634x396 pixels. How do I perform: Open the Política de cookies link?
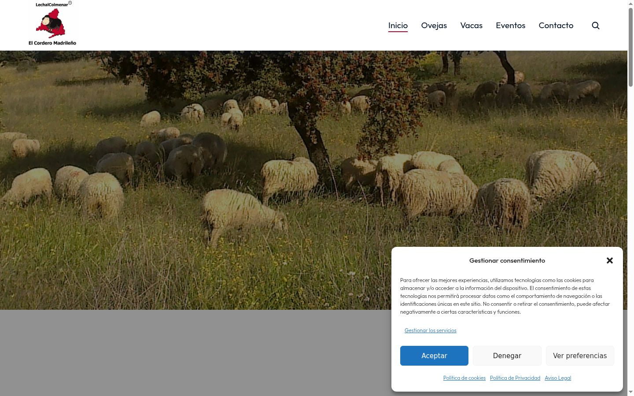(x=464, y=378)
